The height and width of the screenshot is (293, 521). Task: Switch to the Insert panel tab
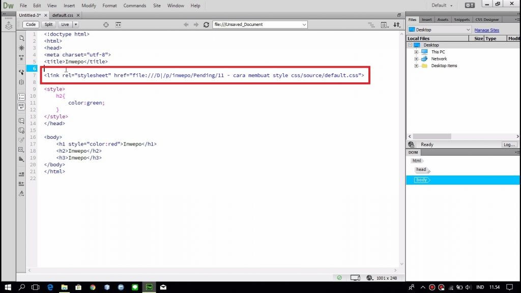coord(427,20)
